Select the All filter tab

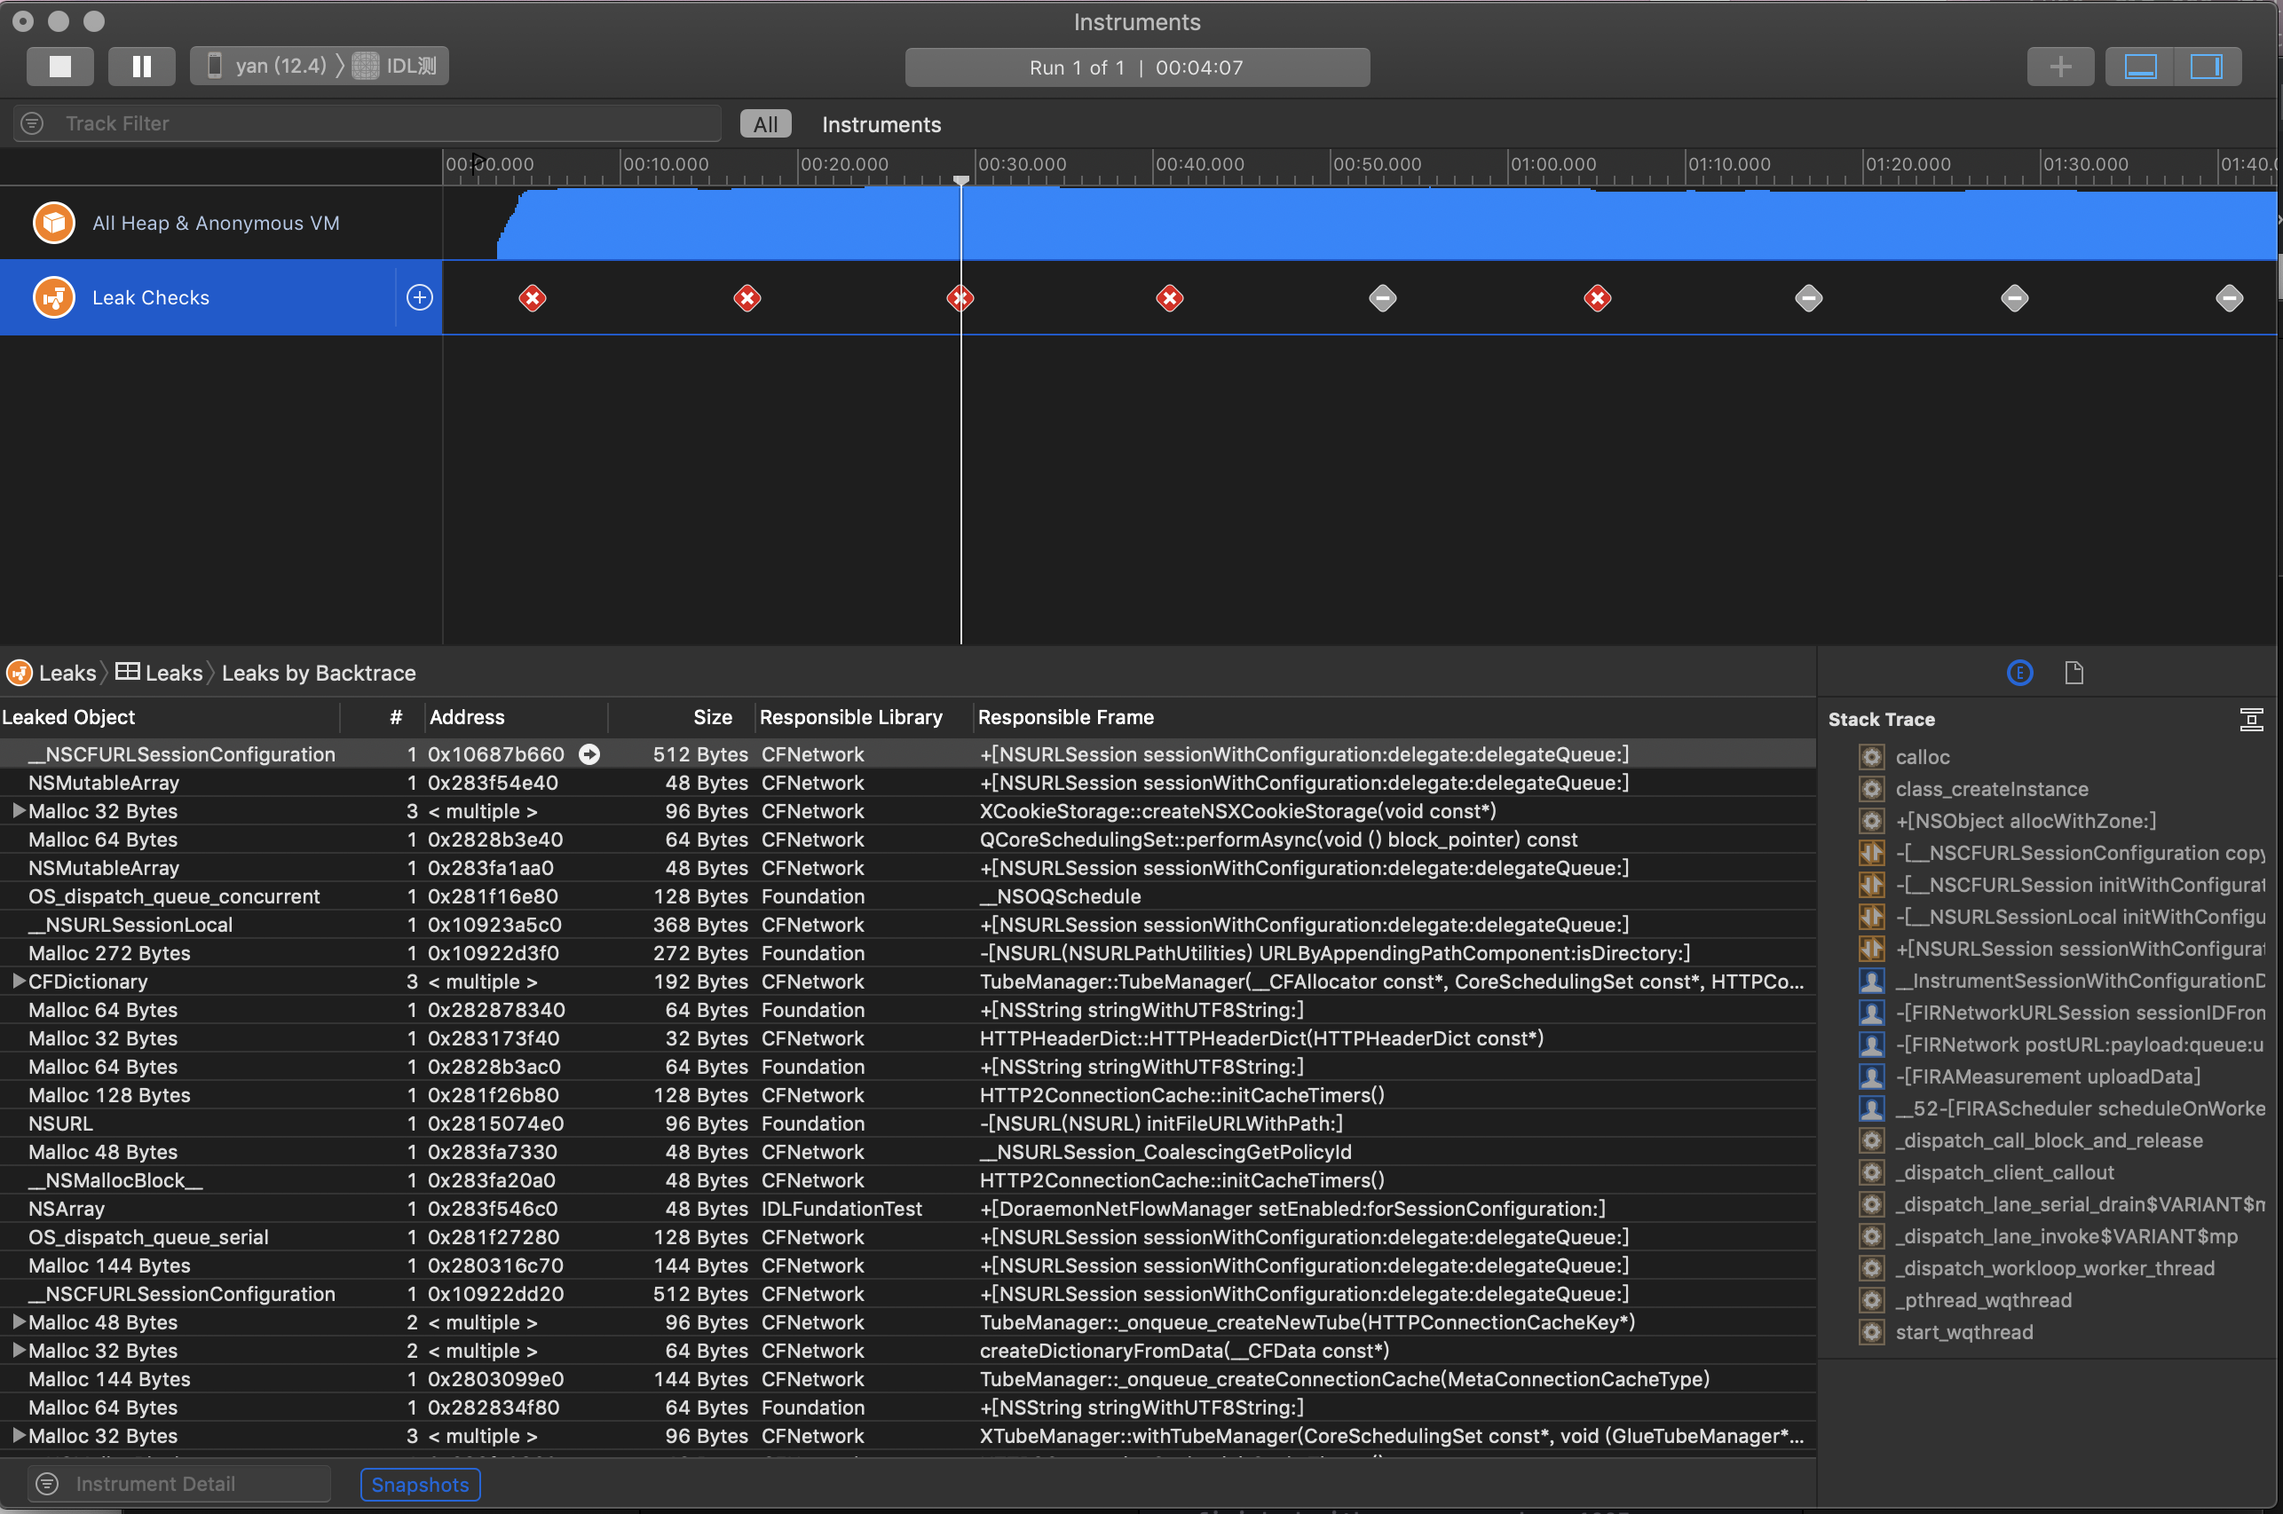pyautogui.click(x=765, y=124)
